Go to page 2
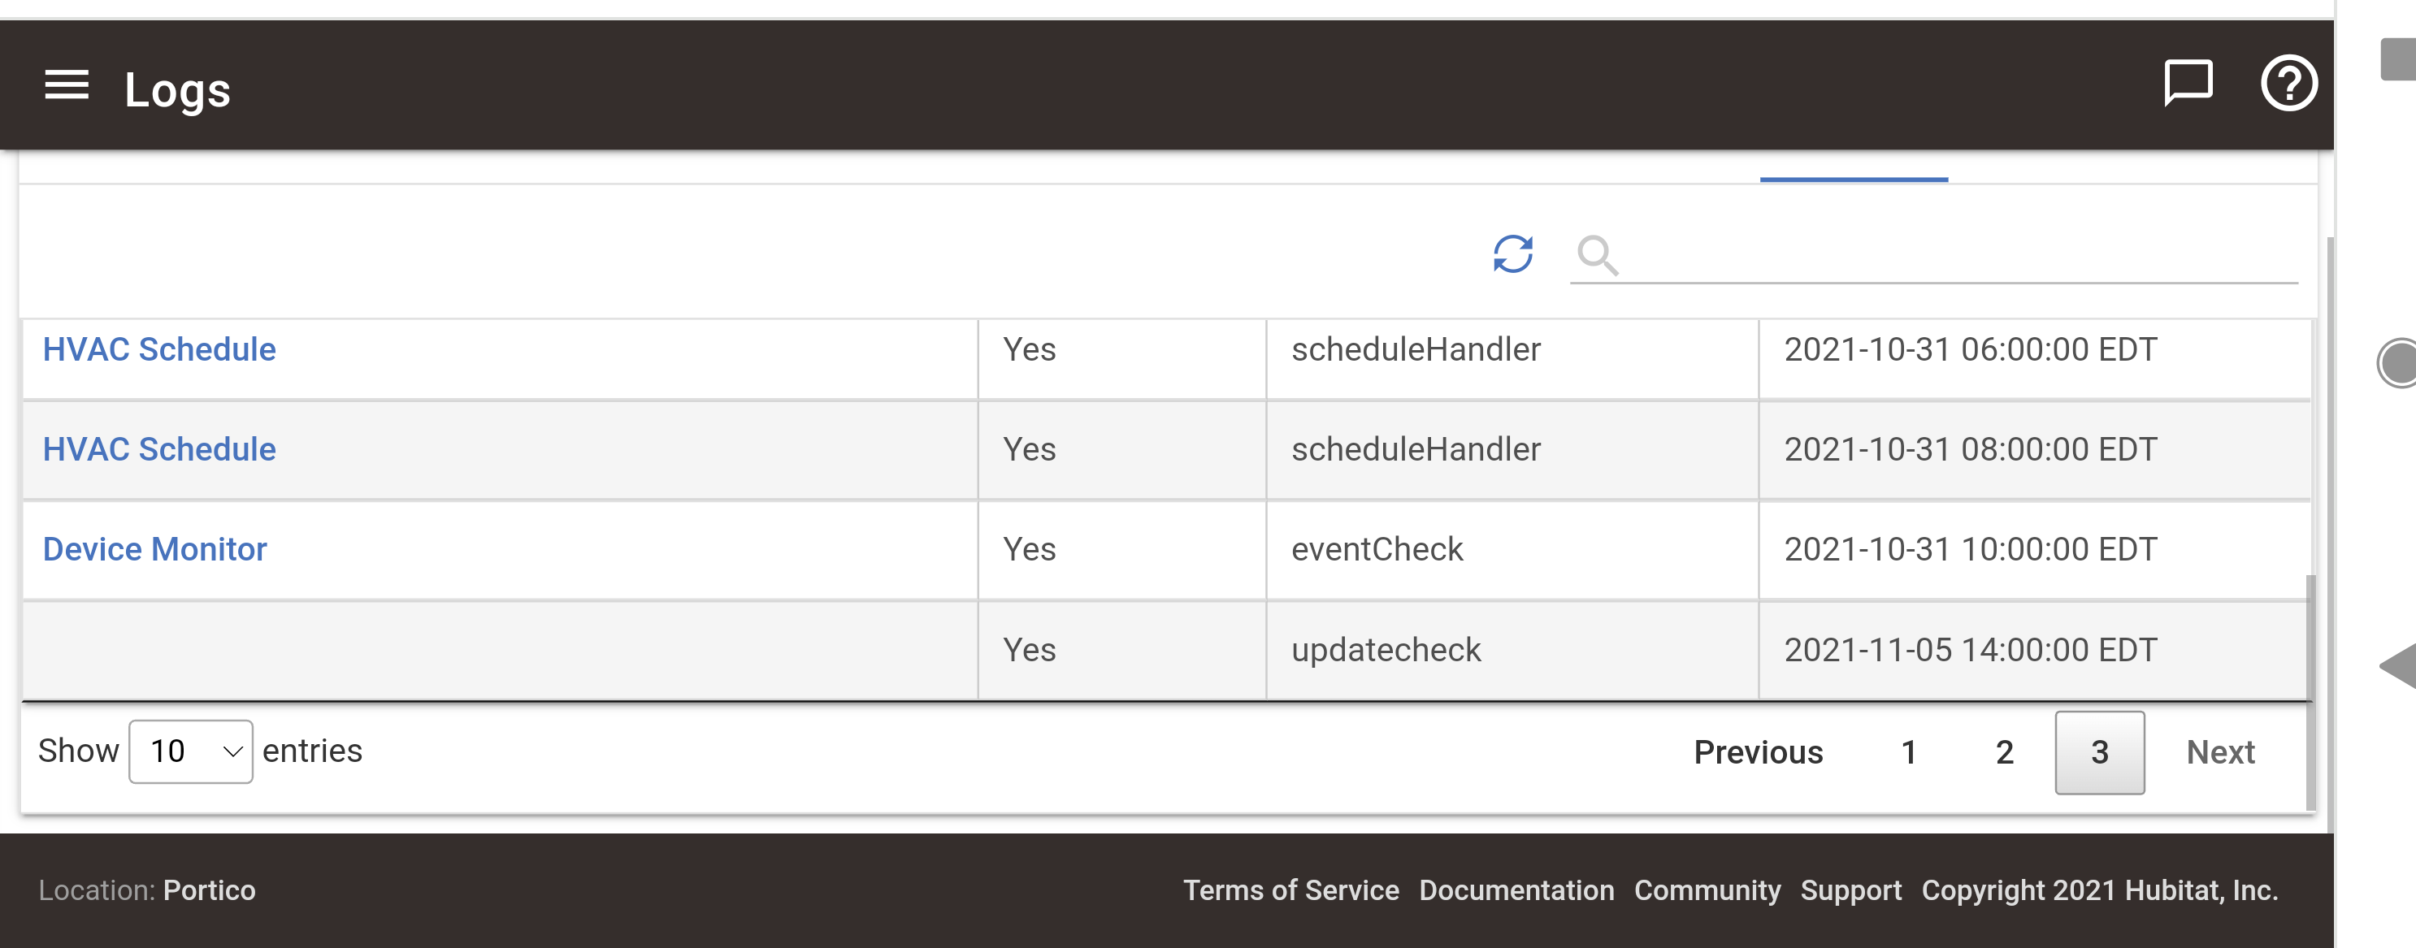This screenshot has height=948, width=2416. click(x=2004, y=752)
